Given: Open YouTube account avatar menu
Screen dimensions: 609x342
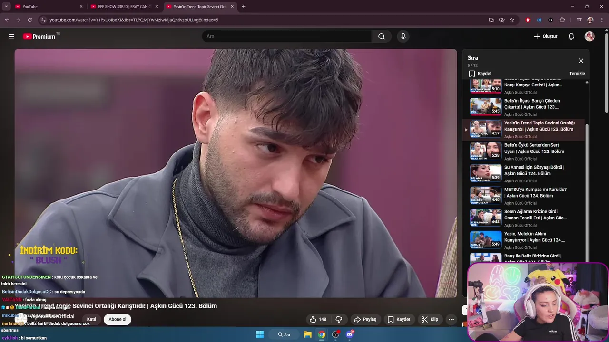Looking at the screenshot, I should [x=589, y=36].
